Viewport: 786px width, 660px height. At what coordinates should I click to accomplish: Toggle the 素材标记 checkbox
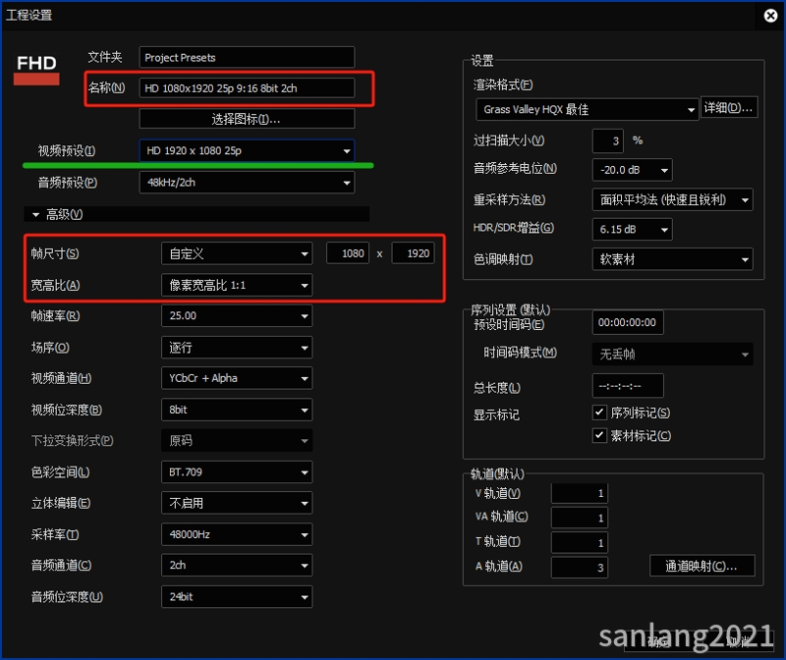[x=599, y=435]
